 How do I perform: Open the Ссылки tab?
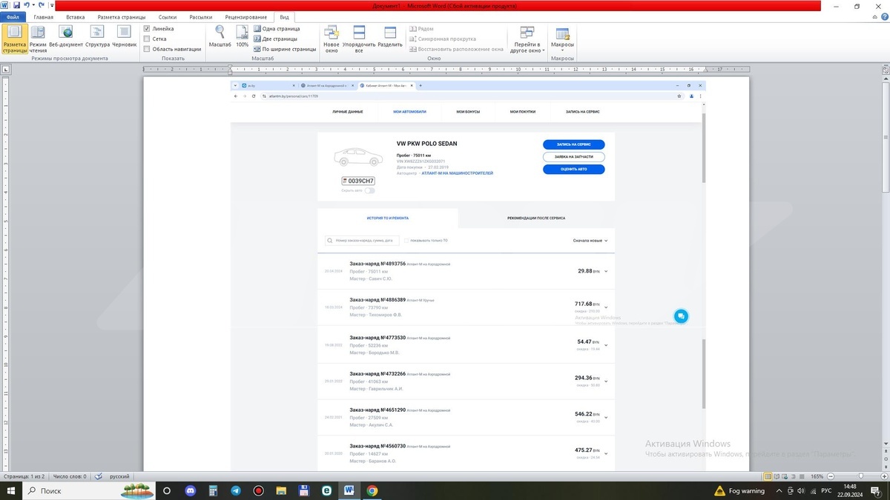pos(168,17)
